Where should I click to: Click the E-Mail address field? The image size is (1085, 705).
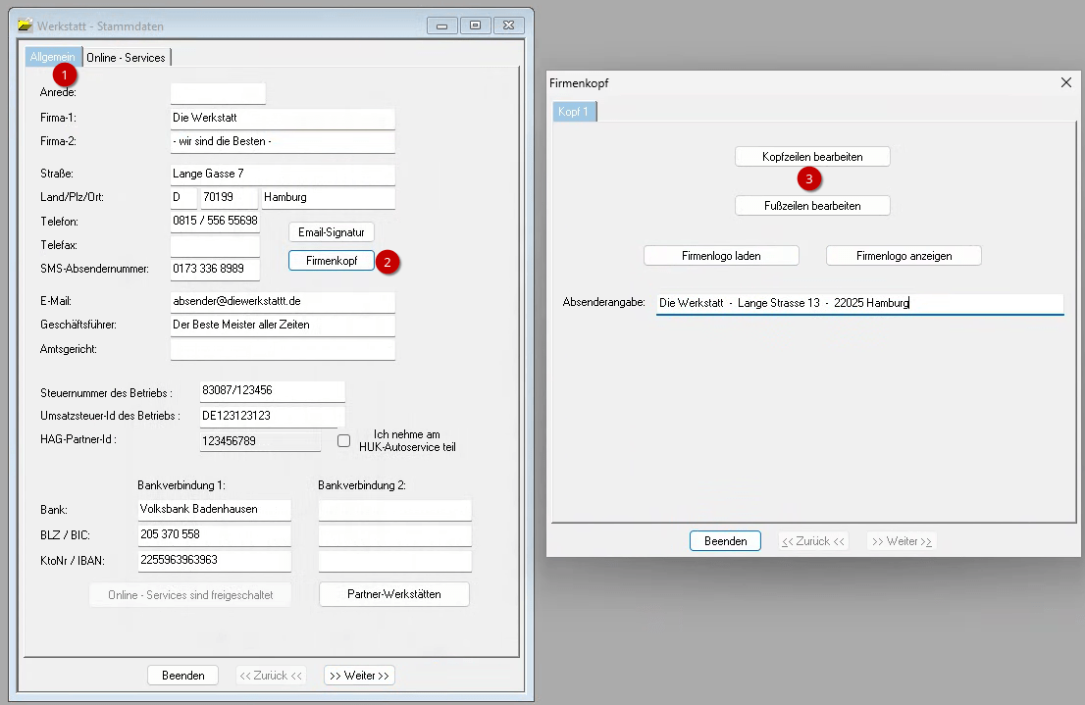(283, 302)
